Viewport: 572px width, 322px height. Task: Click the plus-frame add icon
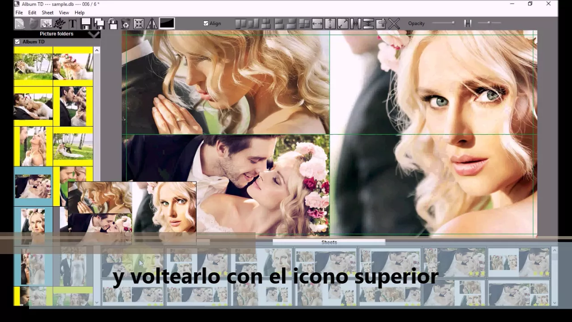tap(381, 24)
